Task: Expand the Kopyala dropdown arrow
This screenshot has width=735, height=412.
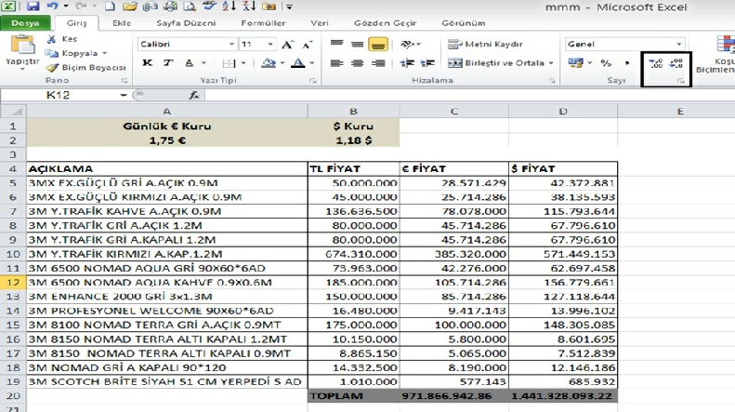Action: coord(104,53)
